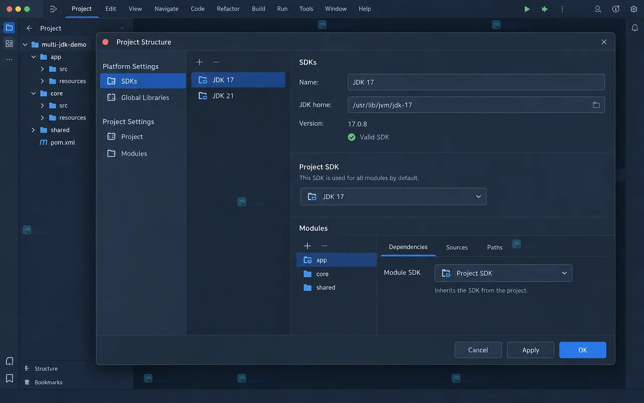Collapse the core folder in project tree

pyautogui.click(x=33, y=94)
